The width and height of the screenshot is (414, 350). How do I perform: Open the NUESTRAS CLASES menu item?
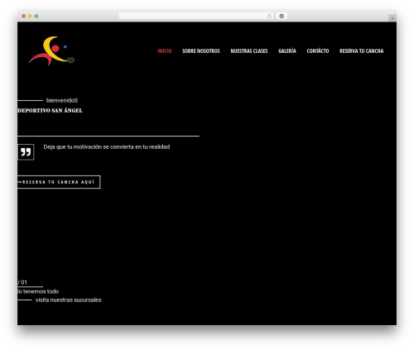pos(249,50)
